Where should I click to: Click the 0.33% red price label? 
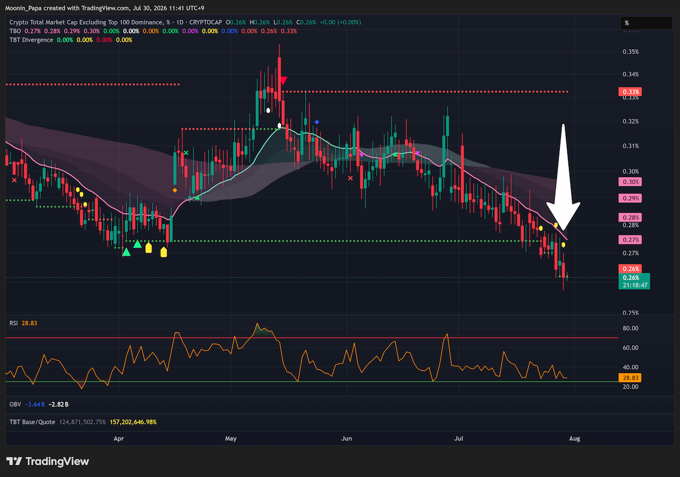631,92
